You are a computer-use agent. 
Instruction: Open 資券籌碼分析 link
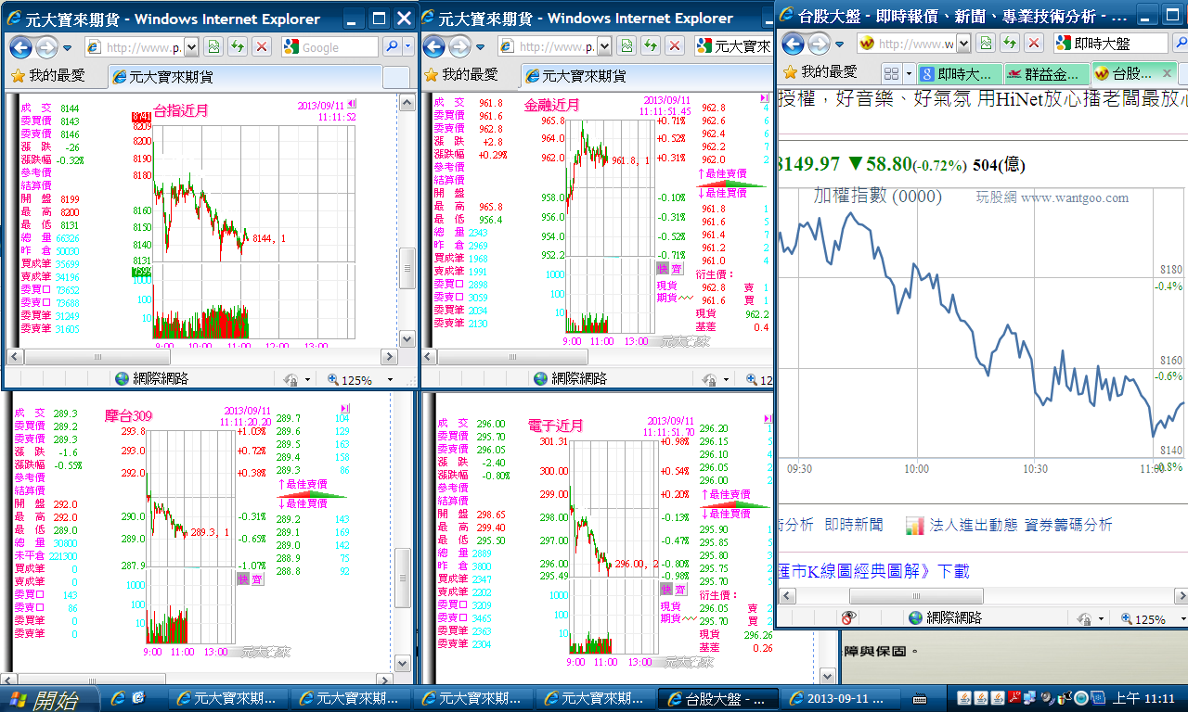(x=1068, y=525)
